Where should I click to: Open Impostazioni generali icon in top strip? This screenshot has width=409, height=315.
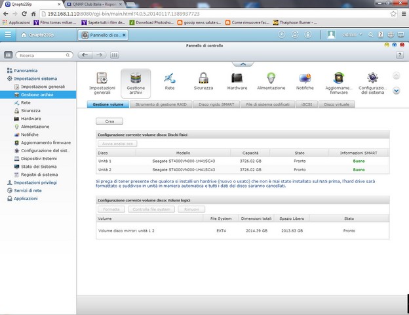(102, 81)
